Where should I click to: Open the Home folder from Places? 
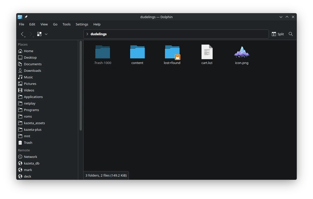coord(28,51)
